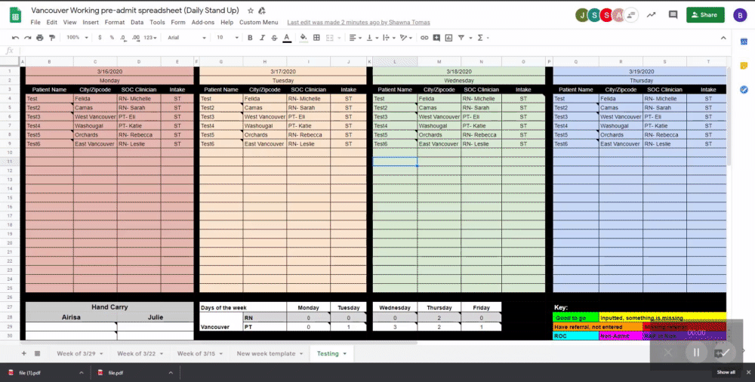Image resolution: width=755 pixels, height=382 pixels.
Task: Toggle bold formatting
Action: 250,38
